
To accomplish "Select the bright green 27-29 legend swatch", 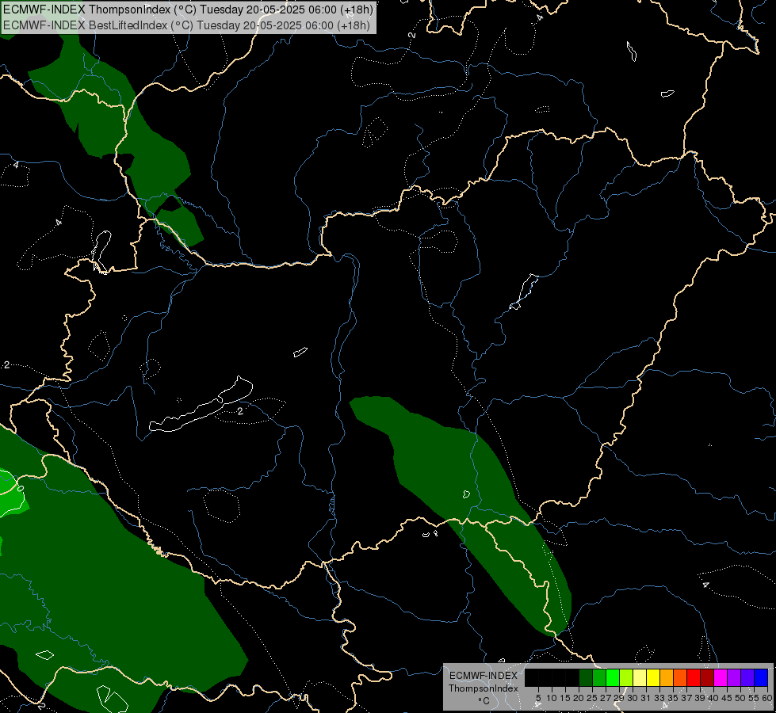I will click(x=613, y=677).
